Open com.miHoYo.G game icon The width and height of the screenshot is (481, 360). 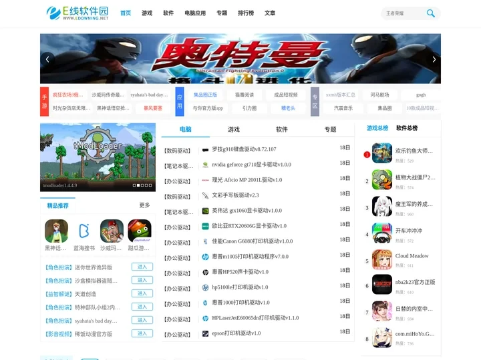pyautogui.click(x=382, y=337)
